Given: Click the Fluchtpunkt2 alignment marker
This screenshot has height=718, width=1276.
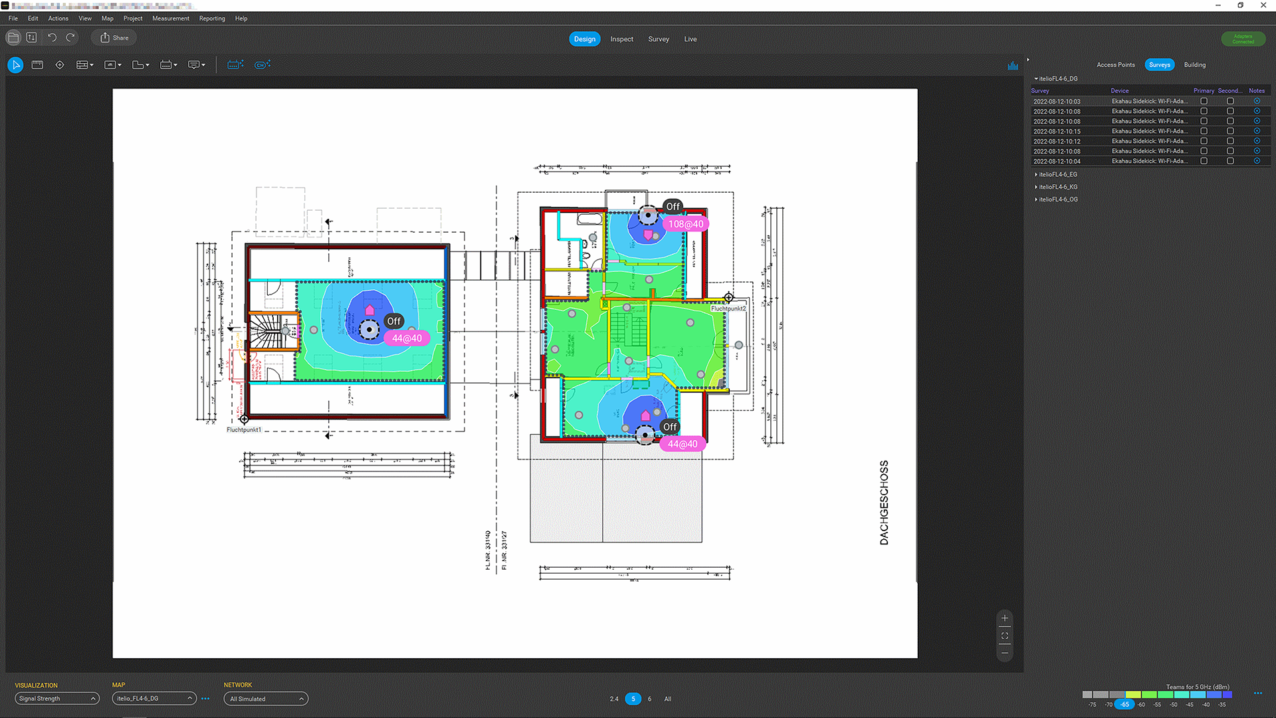Looking at the screenshot, I should pyautogui.click(x=728, y=297).
